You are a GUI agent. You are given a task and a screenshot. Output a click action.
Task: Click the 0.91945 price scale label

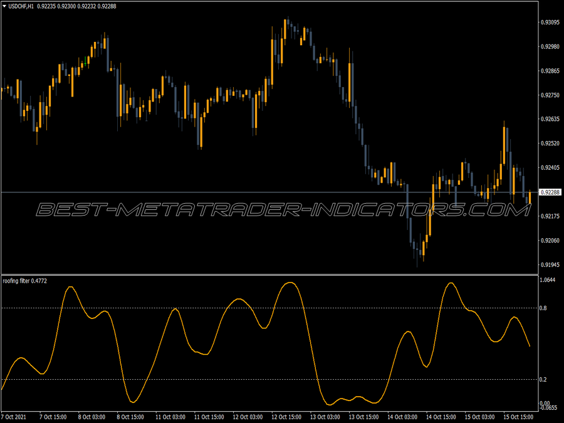click(x=550, y=264)
